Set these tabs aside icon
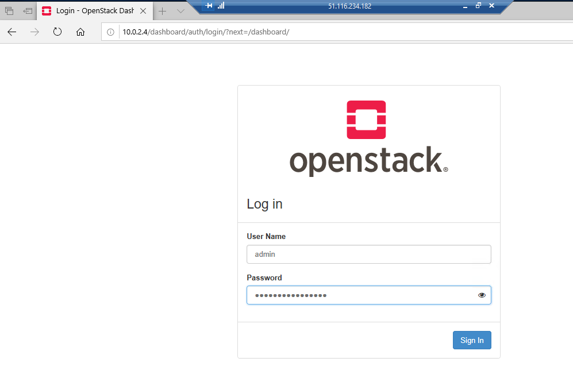573x370 pixels. pos(28,11)
